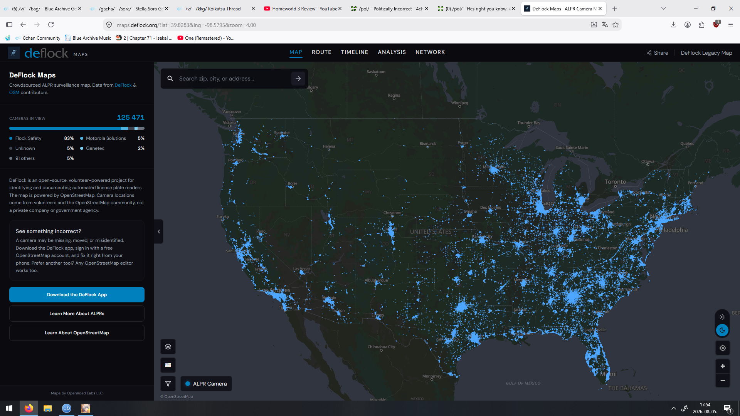
Task: Switch to the /kkg/ Koikatsu Thread tab
Action: [216, 8]
